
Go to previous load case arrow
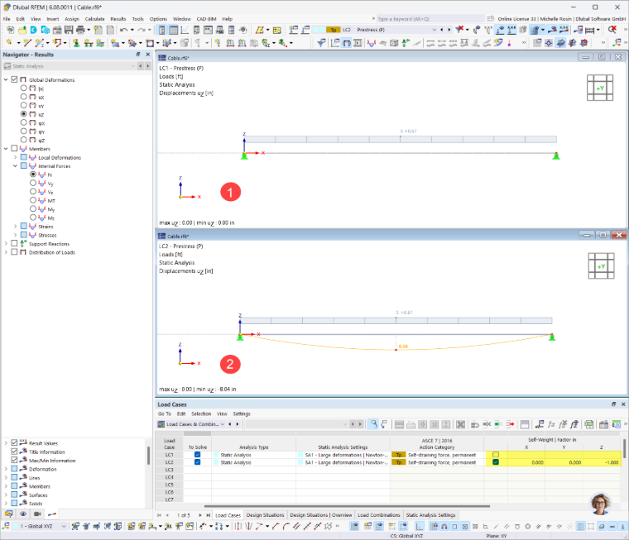coord(442,30)
